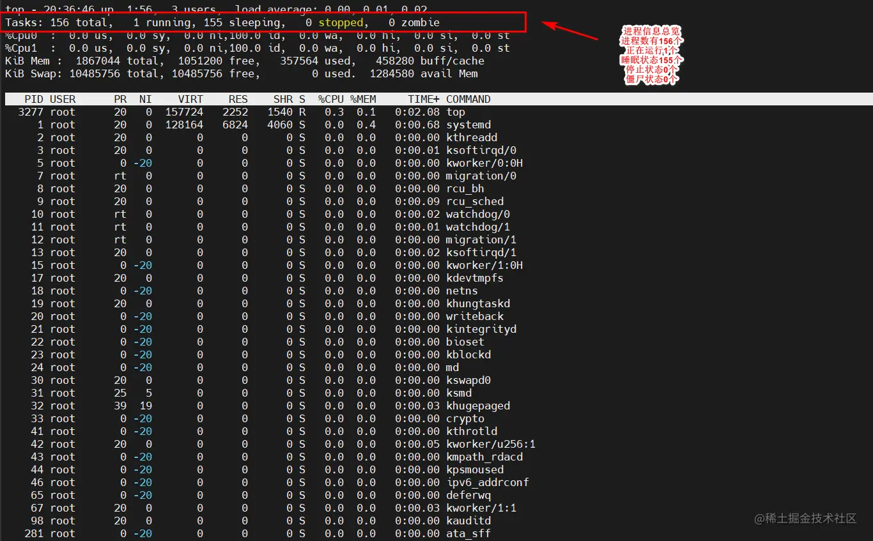Click the 0 zombie text
The width and height of the screenshot is (873, 541).
point(414,22)
